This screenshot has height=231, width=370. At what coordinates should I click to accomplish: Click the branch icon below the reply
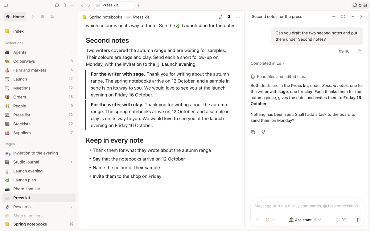pyautogui.click(x=263, y=132)
